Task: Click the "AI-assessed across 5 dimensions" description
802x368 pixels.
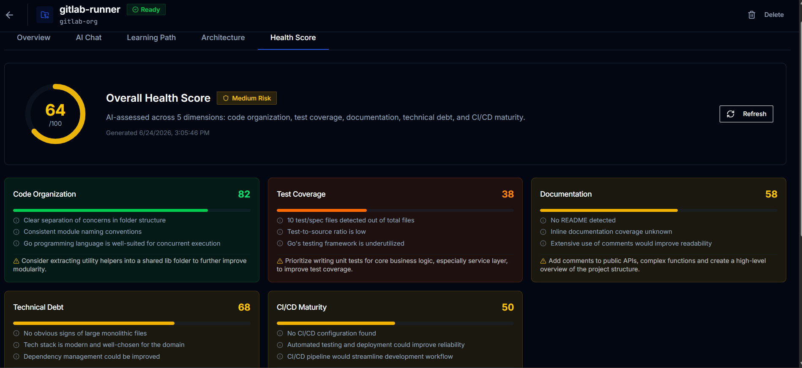Action: (x=316, y=117)
